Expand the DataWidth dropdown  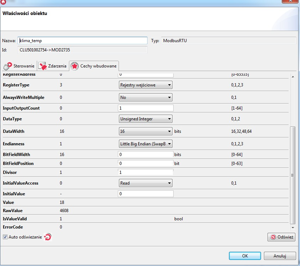[x=145, y=131]
